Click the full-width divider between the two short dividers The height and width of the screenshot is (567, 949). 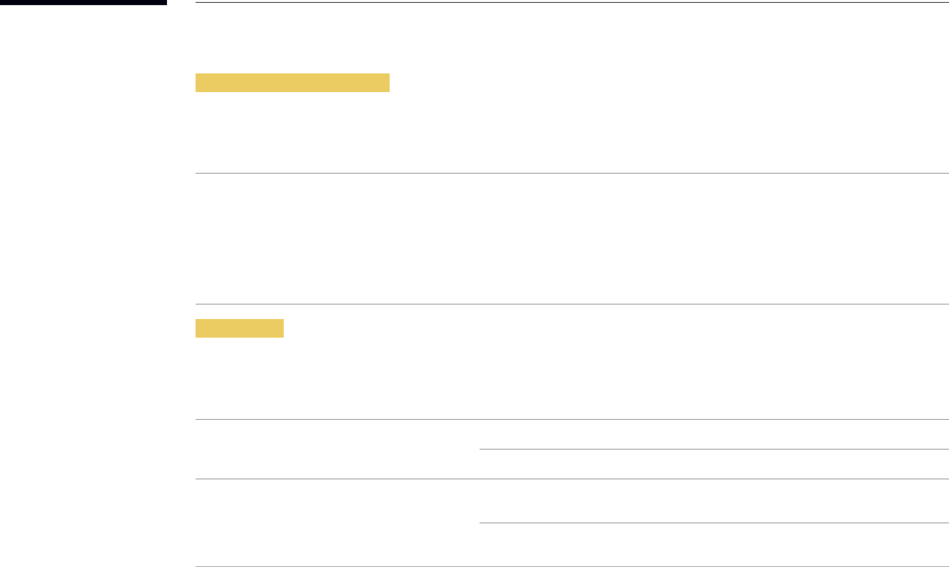coord(572,479)
